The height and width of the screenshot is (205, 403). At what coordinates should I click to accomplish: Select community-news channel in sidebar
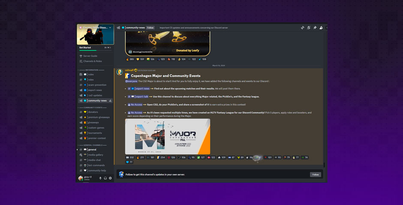click(95, 101)
